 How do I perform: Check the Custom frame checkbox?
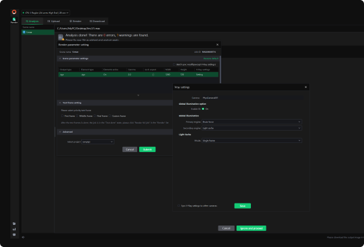click(x=110, y=116)
